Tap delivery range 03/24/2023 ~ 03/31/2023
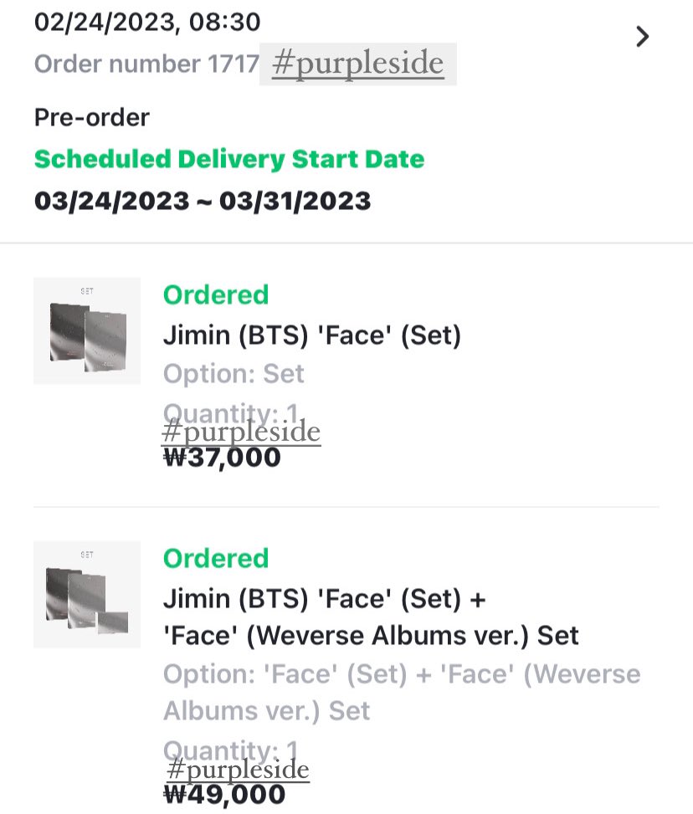The image size is (693, 814). [x=203, y=201]
